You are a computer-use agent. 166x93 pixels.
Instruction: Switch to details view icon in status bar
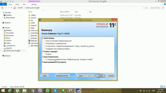(x=162, y=87)
